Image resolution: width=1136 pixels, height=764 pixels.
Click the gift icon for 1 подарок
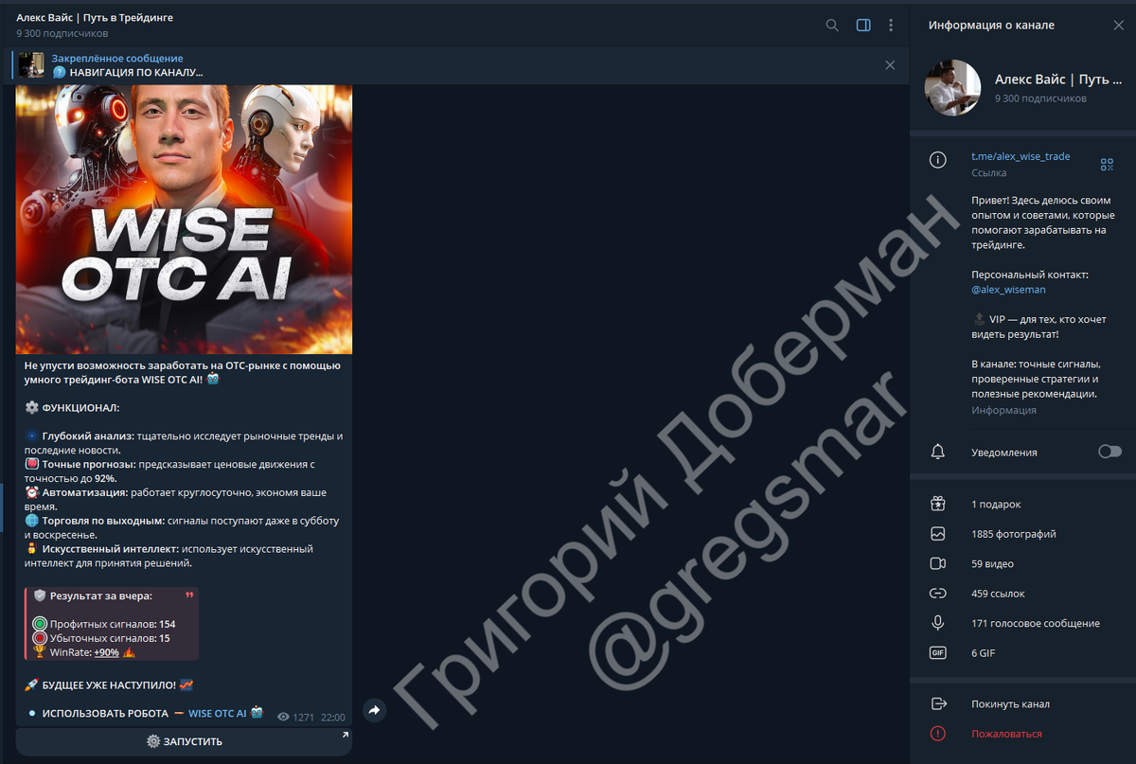(x=938, y=505)
